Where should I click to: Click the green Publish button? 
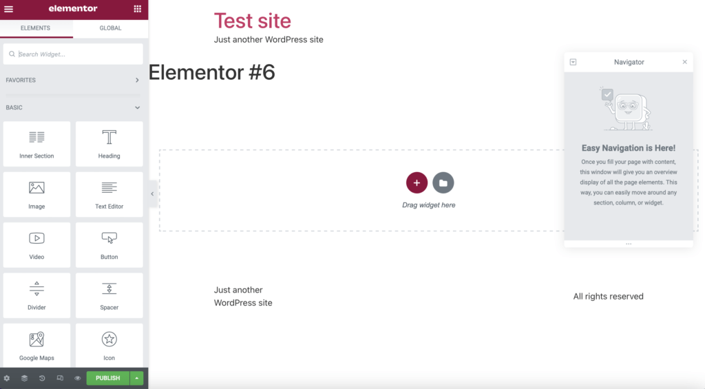108,378
